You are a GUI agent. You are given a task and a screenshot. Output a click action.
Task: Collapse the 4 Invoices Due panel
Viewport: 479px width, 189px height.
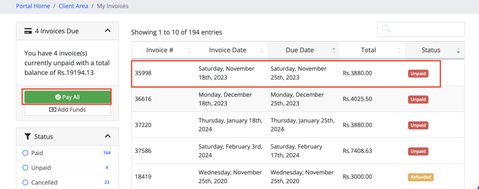(x=108, y=31)
